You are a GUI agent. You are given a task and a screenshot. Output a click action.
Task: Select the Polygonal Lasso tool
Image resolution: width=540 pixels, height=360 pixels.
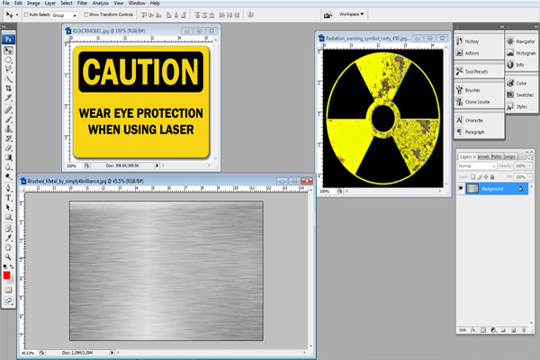click(x=8, y=69)
